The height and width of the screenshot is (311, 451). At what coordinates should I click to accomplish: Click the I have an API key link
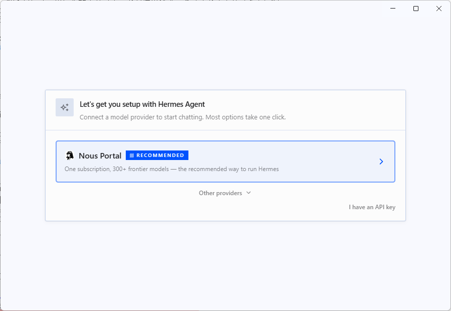click(372, 207)
